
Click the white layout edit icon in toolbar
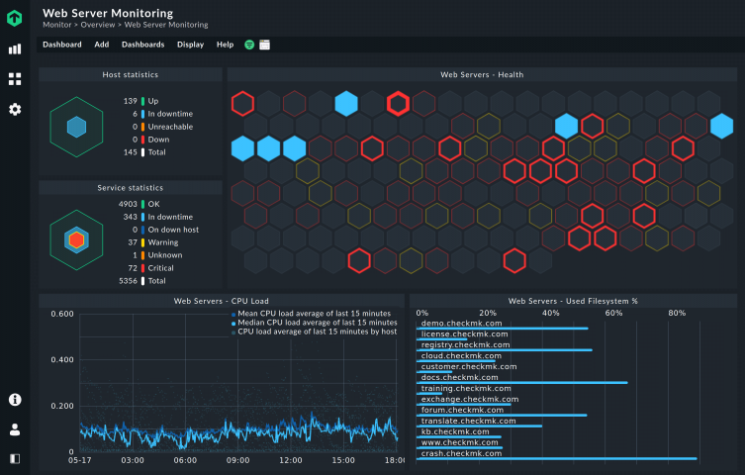click(264, 45)
